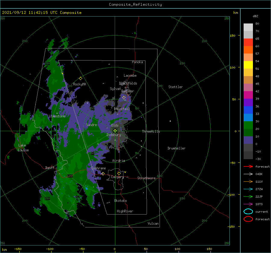This screenshot has width=271, height=253.
Task: Click the RedDeer city label
Action: coord(128,91)
